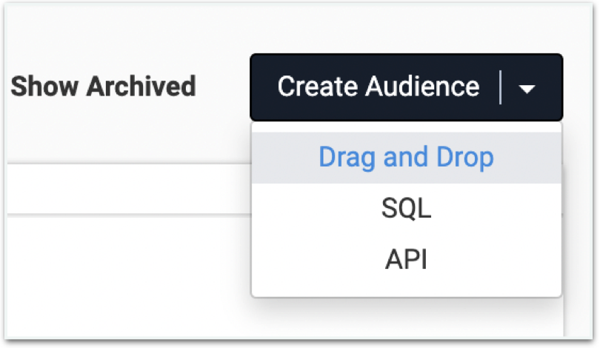
Task: Select Drag and Drop from the menu
Action: click(406, 158)
